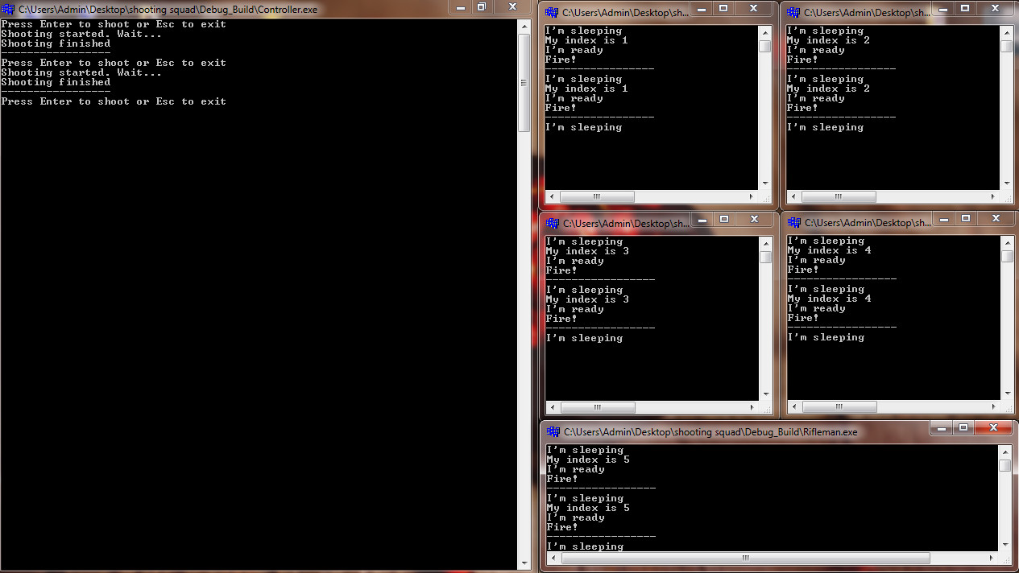
Task: Click scroll-up arrow in index 3 Rifleman window
Action: pyautogui.click(x=766, y=243)
